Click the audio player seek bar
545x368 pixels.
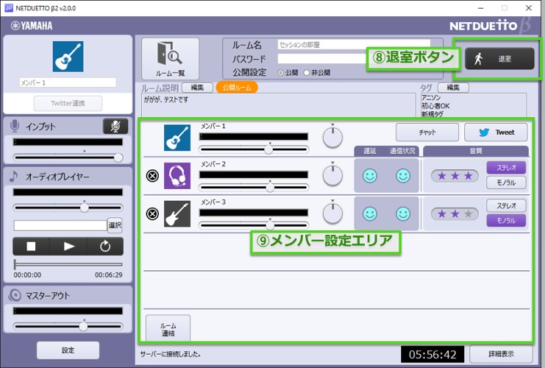68,264
